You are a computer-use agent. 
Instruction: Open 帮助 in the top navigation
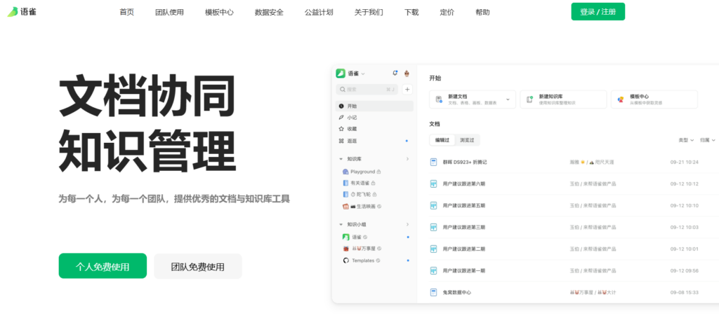(x=482, y=13)
